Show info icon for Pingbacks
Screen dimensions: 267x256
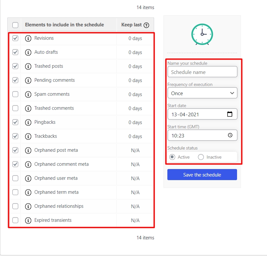[28, 122]
